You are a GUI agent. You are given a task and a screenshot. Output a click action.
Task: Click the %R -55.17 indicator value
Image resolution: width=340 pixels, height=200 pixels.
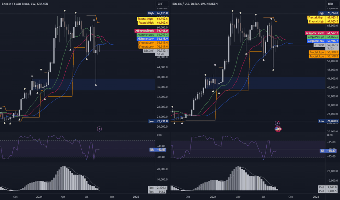[x=328, y=151]
